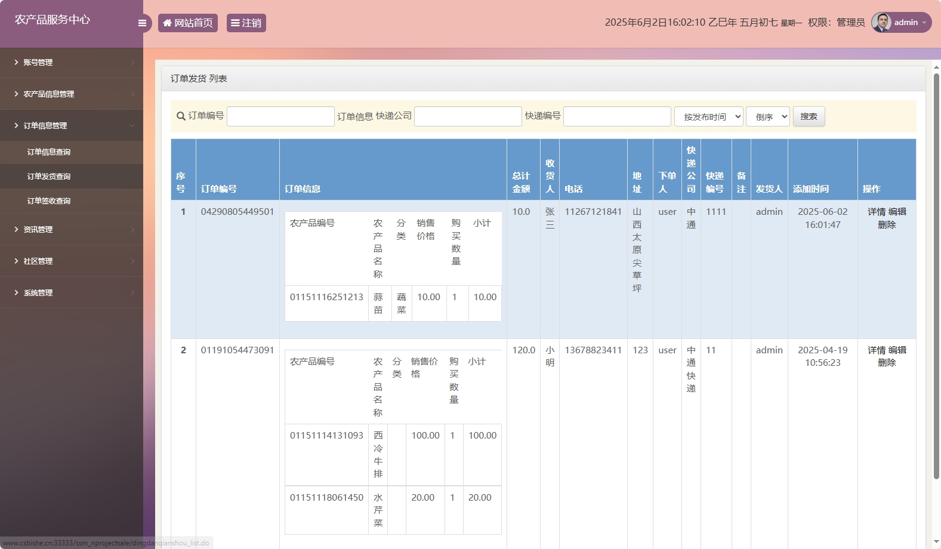The image size is (941, 549).
Task: Open 网站首页 home button
Action: pyautogui.click(x=188, y=23)
